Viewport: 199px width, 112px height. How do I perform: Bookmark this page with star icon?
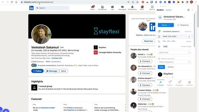(x=137, y=2)
